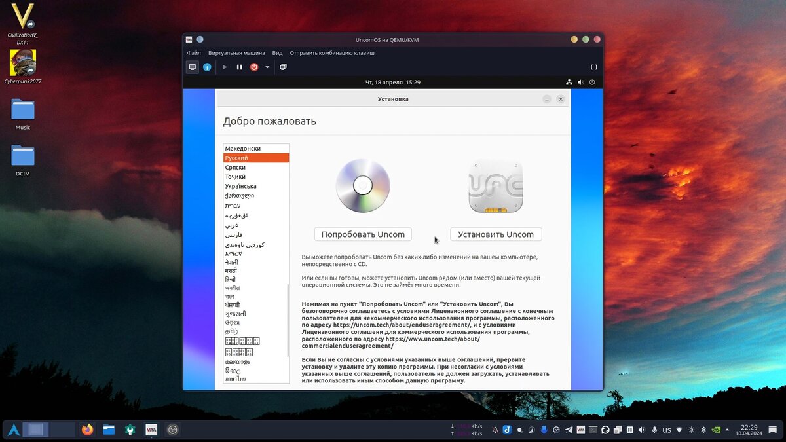Switch to first virtual desktop in pager
The height and width of the screenshot is (442, 786).
pos(35,430)
